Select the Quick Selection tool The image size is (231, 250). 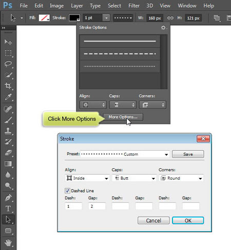point(8,75)
